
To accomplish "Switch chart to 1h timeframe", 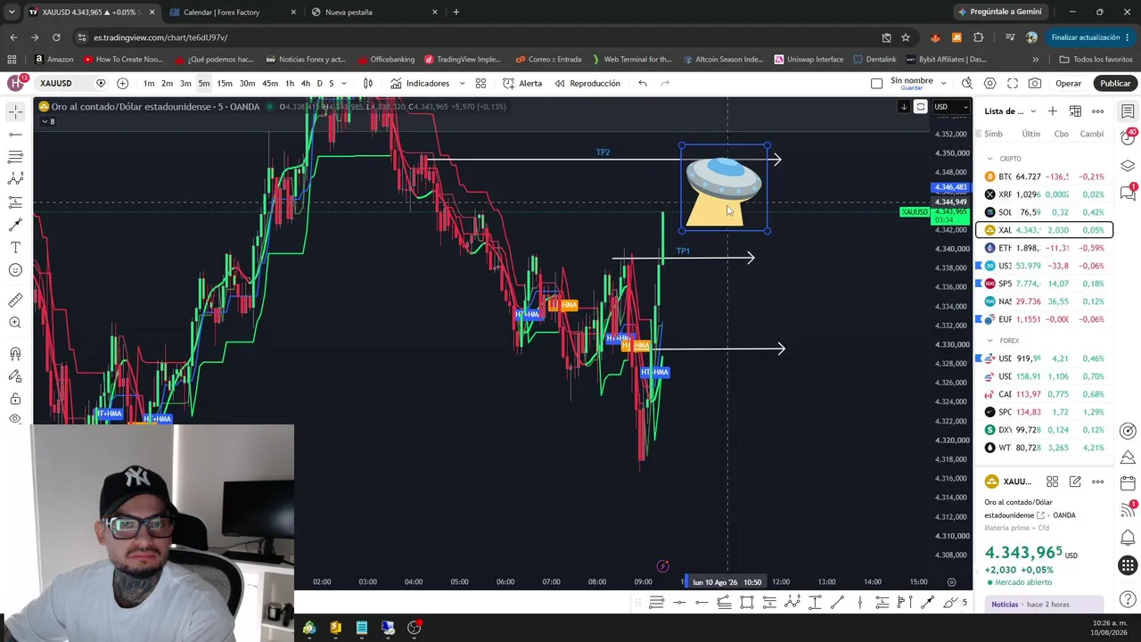I will click(x=290, y=83).
